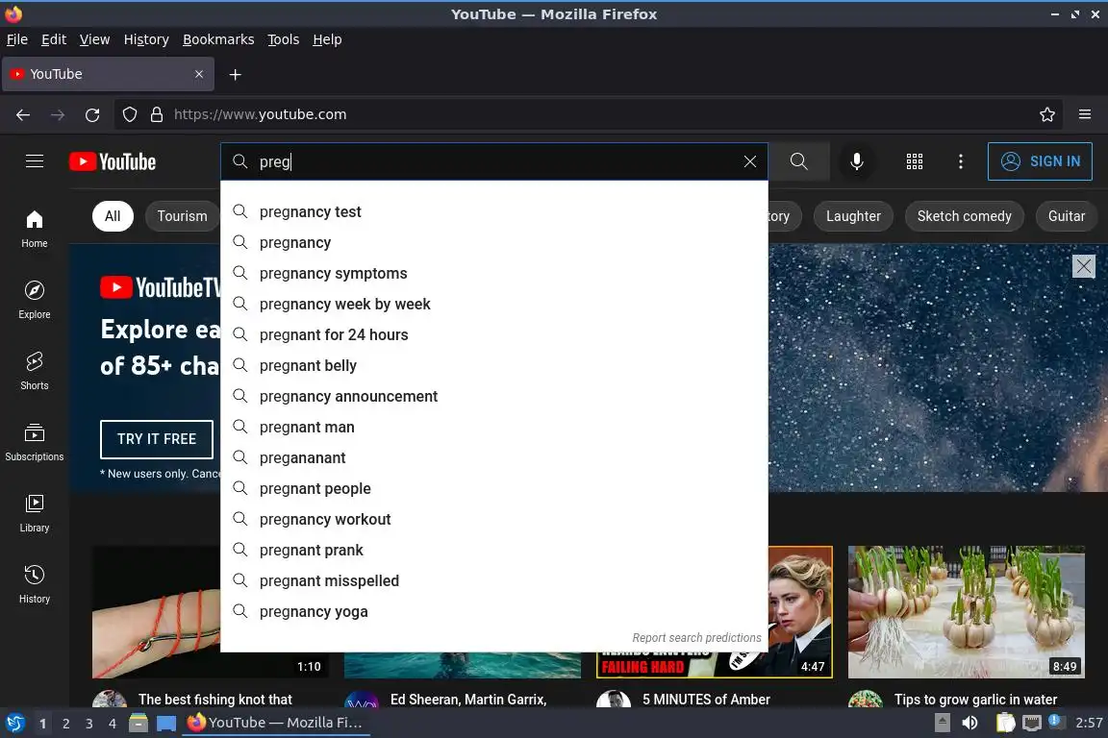
Task: Open the Firefox application menu
Action: tap(1085, 114)
